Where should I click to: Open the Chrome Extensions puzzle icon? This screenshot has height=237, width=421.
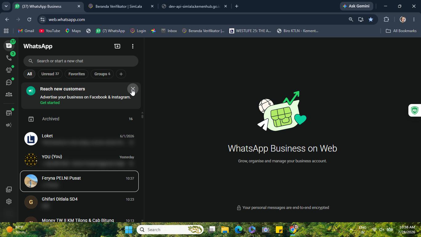click(x=386, y=19)
